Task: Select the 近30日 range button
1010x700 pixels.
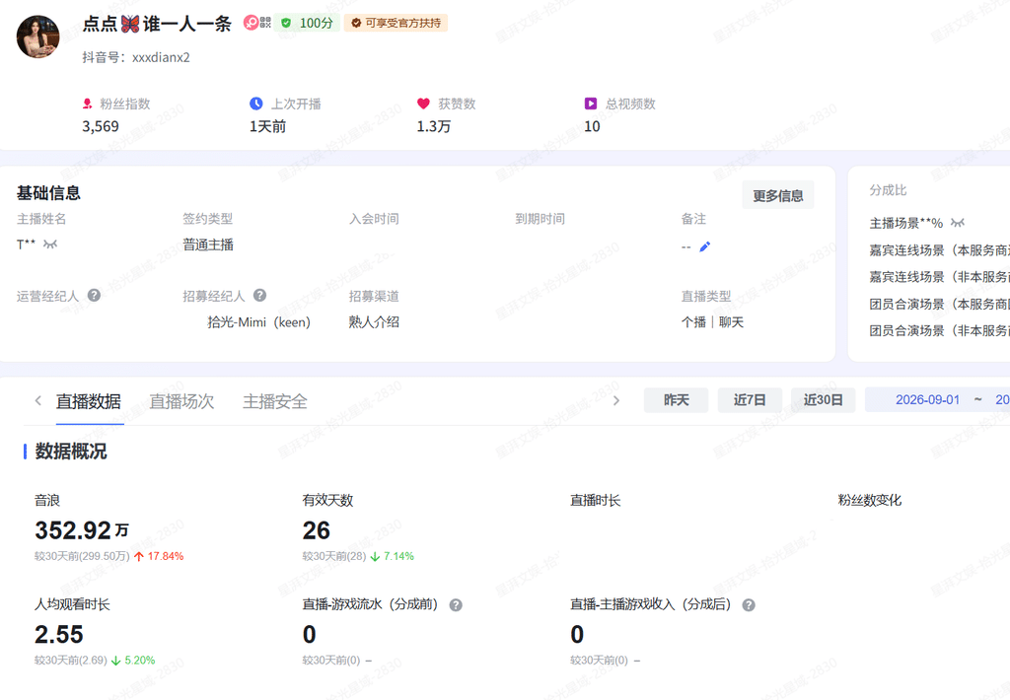Action: pyautogui.click(x=824, y=400)
